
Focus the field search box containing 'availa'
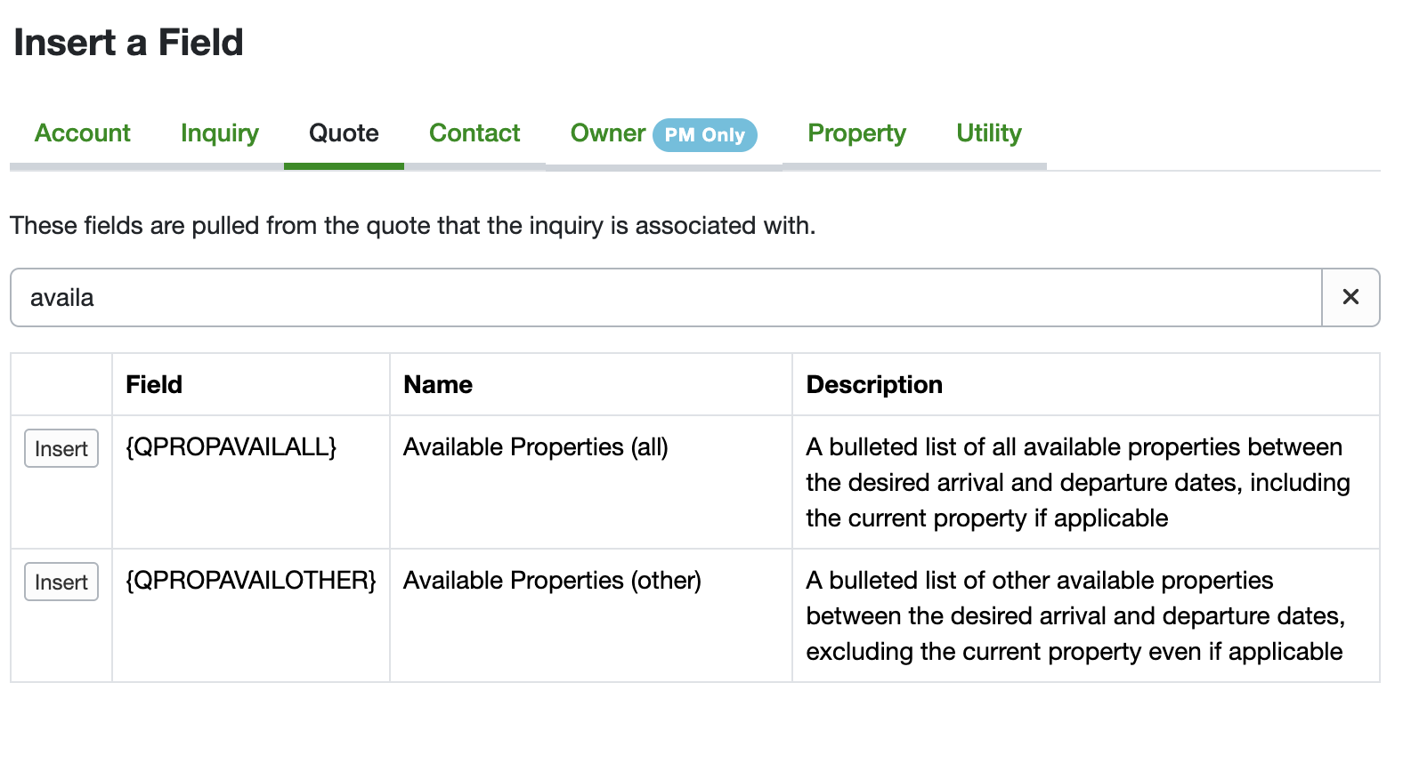coord(666,297)
